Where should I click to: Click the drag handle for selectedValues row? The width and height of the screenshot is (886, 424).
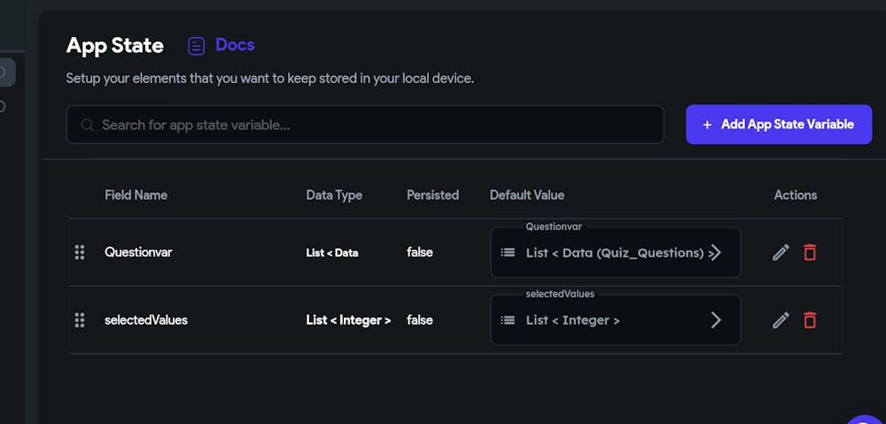coord(80,320)
